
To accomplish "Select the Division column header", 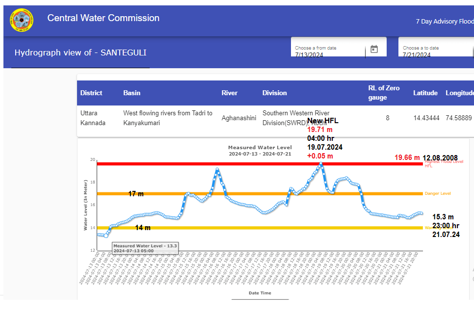I will (x=274, y=93).
